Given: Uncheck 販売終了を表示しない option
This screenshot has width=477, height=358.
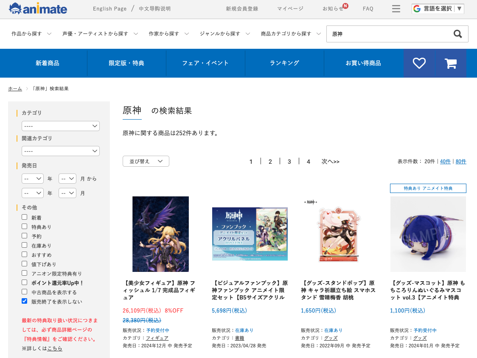Looking at the screenshot, I should (24, 301).
